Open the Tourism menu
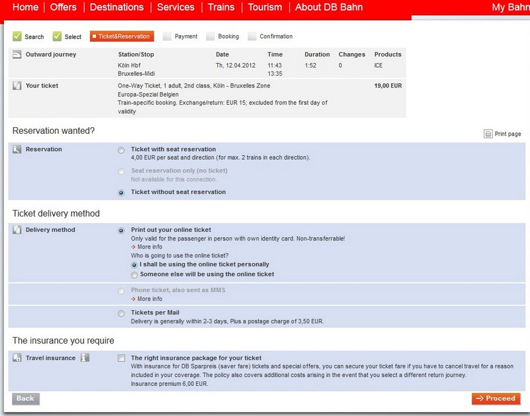 265,7
